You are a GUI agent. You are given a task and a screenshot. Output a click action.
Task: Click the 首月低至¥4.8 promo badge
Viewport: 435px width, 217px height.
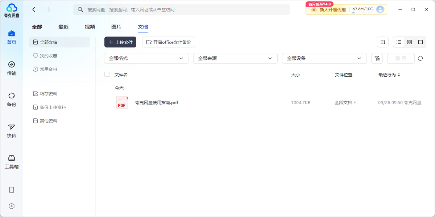(x=319, y=4)
